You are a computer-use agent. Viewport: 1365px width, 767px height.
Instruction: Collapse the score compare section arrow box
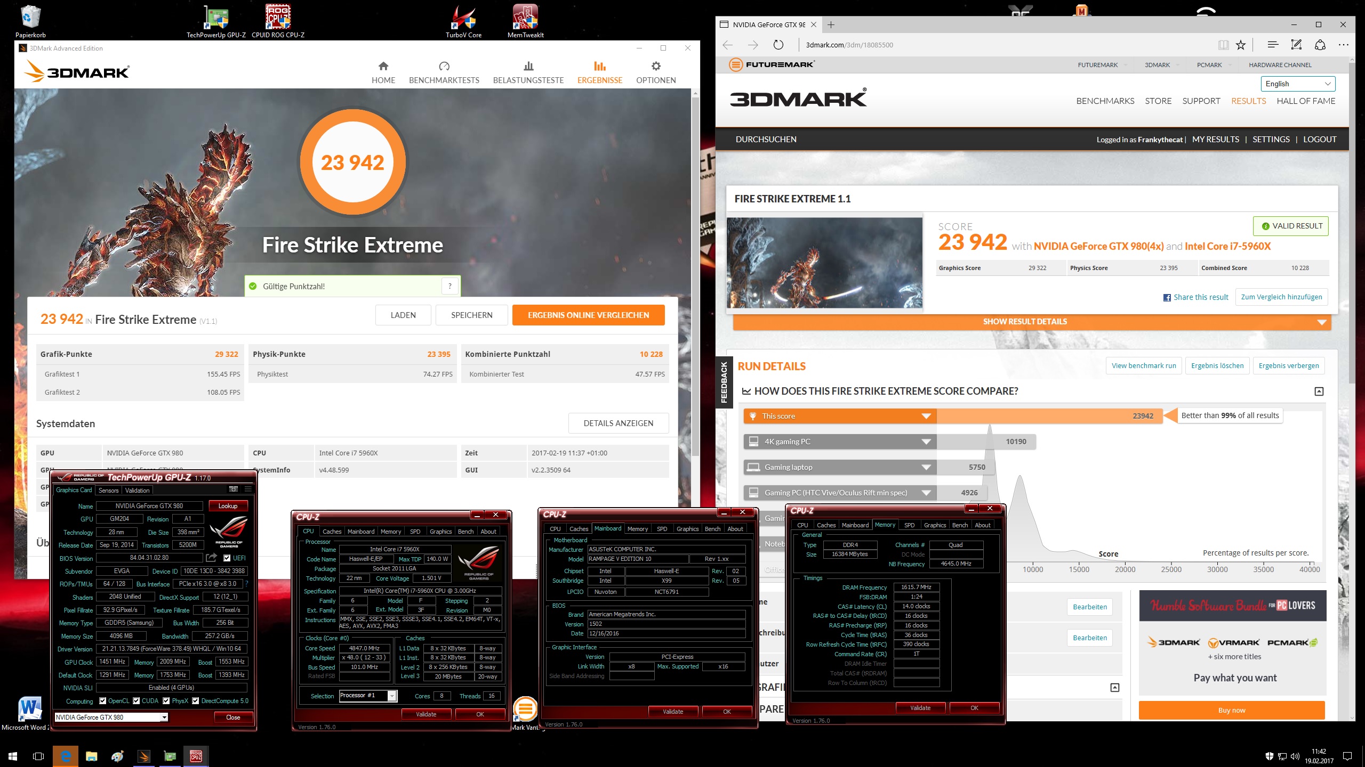[1319, 391]
